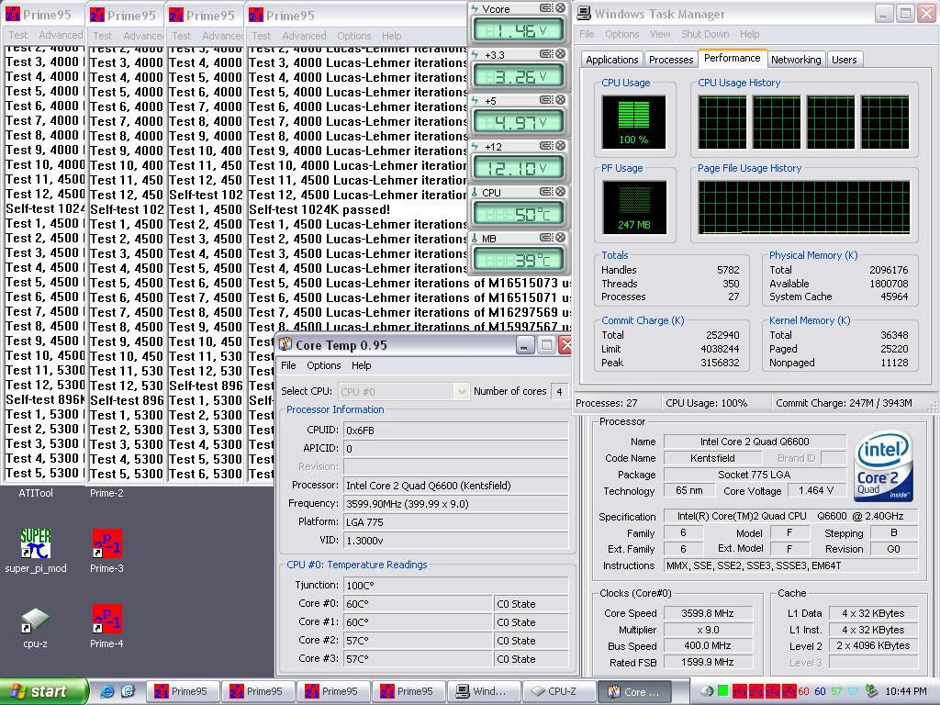The image size is (940, 705).
Task: Minimize the Core Temp window
Action: pyautogui.click(x=524, y=345)
